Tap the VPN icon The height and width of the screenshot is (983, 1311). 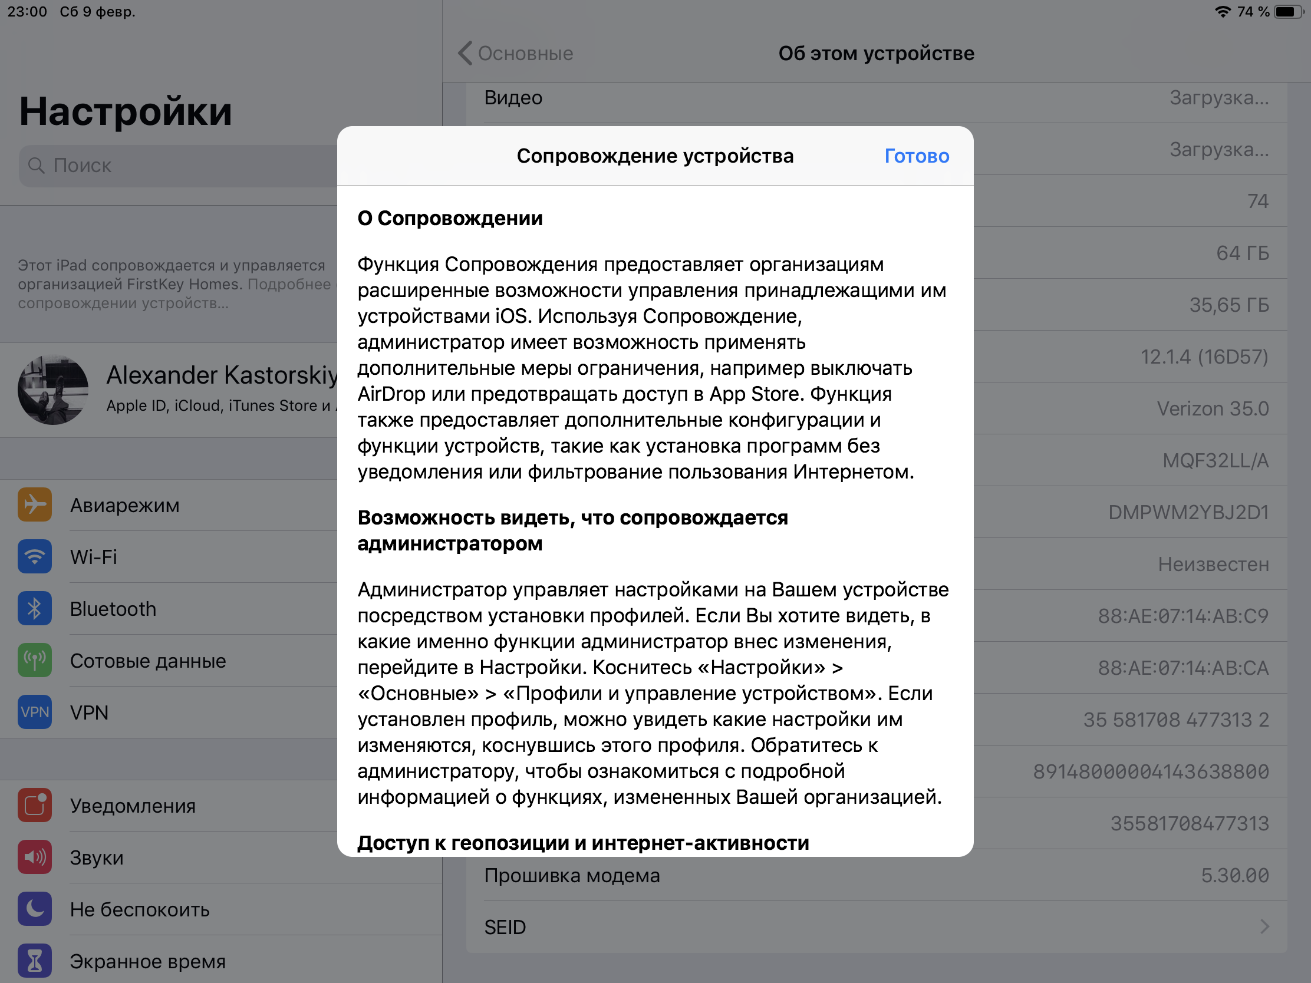click(34, 712)
